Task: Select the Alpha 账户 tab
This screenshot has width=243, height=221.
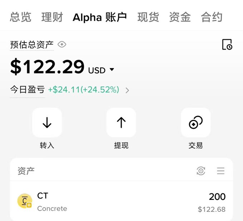Action: (100, 17)
